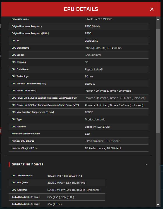Select the CPU LFM (Minimum) value 800.0 MHz

click(x=64, y=176)
